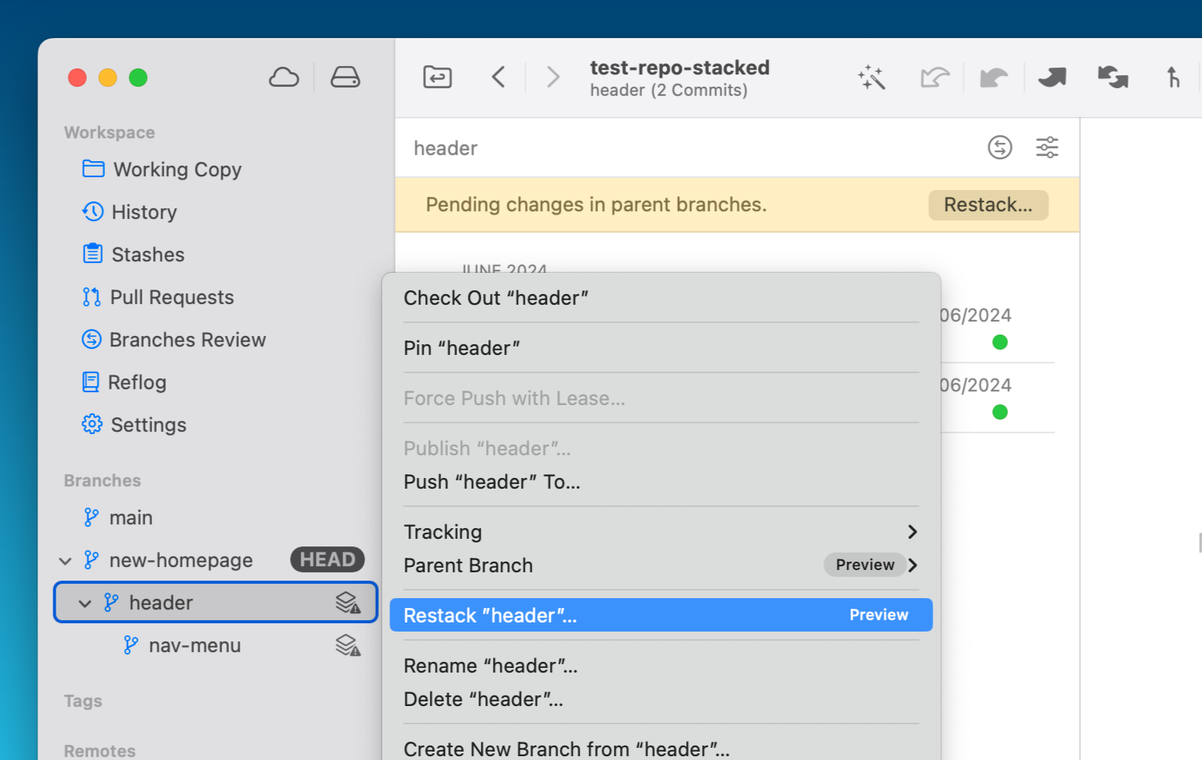Click the Restack button in the yellow banner
The height and width of the screenshot is (760, 1202).
(987, 204)
